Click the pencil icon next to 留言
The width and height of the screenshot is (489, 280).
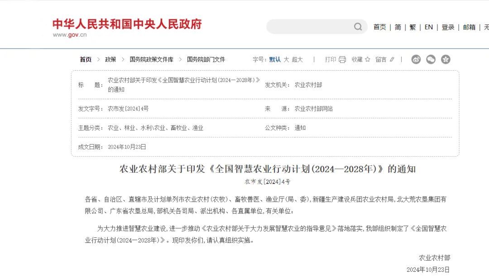coord(392,59)
